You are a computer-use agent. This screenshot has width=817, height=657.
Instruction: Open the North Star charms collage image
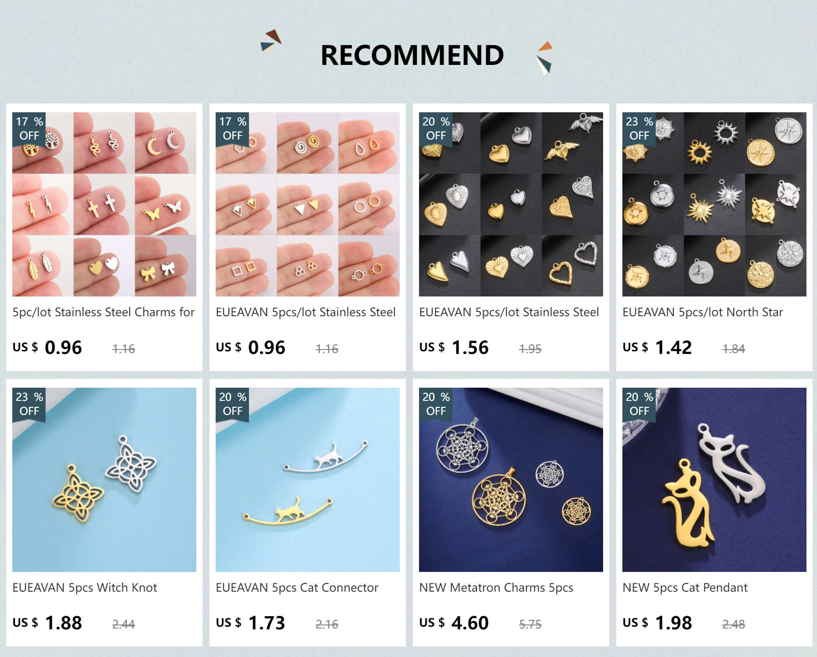pyautogui.click(x=714, y=204)
